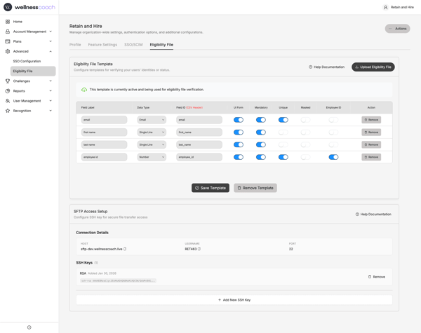Toggle Employee ID switch for employee id row

(333, 157)
